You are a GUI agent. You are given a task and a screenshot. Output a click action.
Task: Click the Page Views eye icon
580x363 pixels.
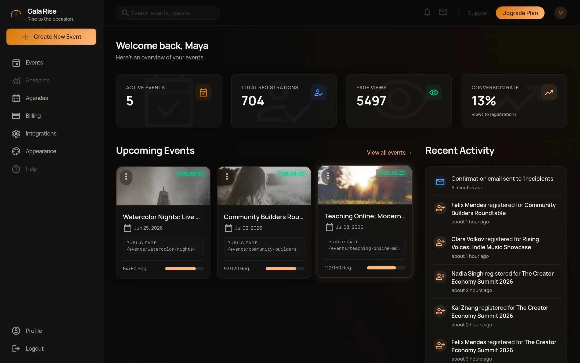click(x=434, y=92)
